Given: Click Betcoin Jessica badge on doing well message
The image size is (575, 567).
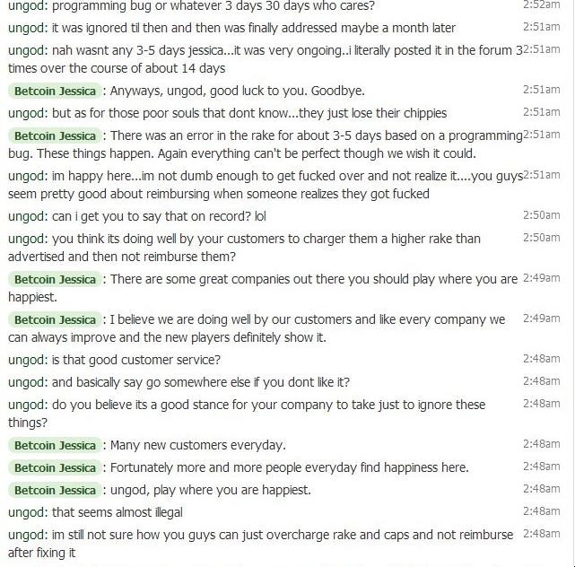Looking at the screenshot, I should (55, 319).
